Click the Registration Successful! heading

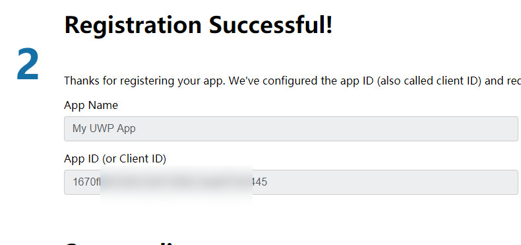pos(199,24)
